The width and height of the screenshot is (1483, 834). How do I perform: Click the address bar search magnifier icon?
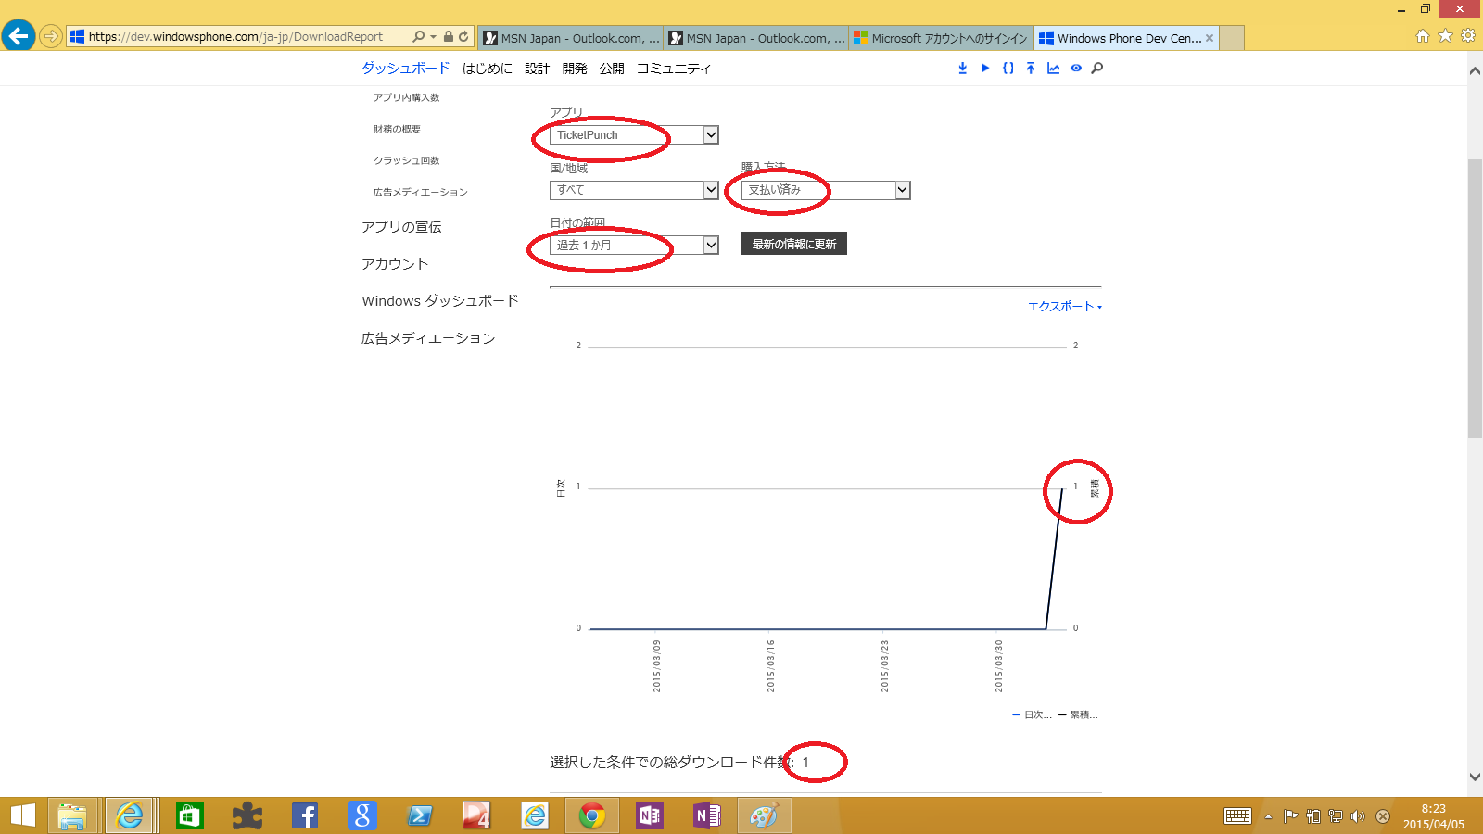click(x=419, y=37)
